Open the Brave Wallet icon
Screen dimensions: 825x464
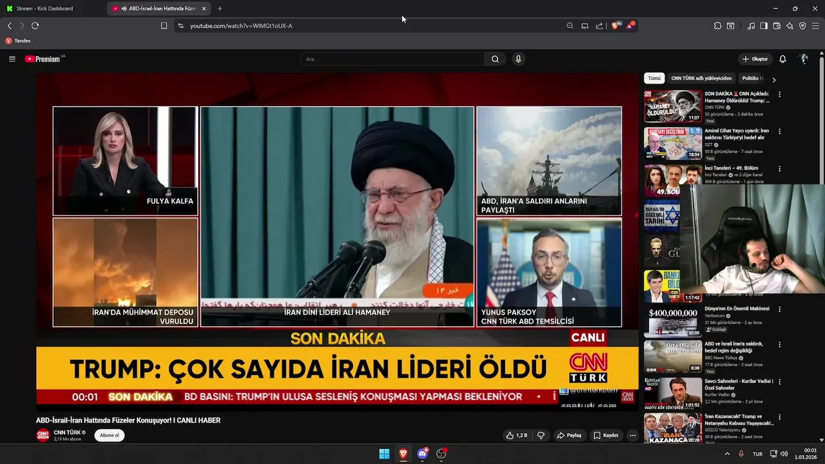coord(777,26)
